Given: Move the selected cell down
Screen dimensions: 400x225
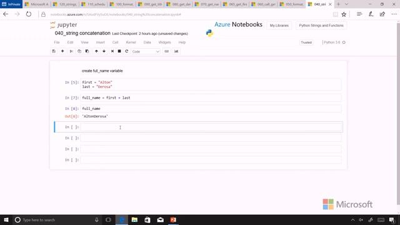Looking at the screenshot, I should (104, 51).
